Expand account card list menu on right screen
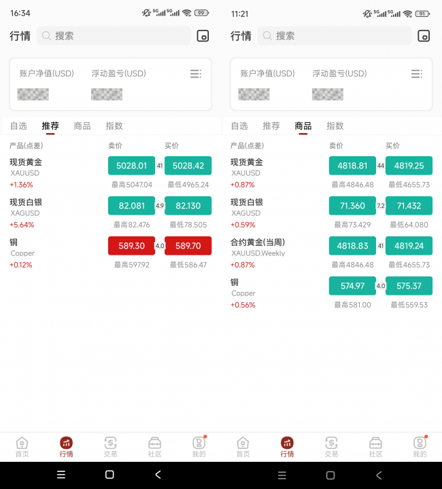Viewport: 442px width, 489px height. [x=416, y=74]
